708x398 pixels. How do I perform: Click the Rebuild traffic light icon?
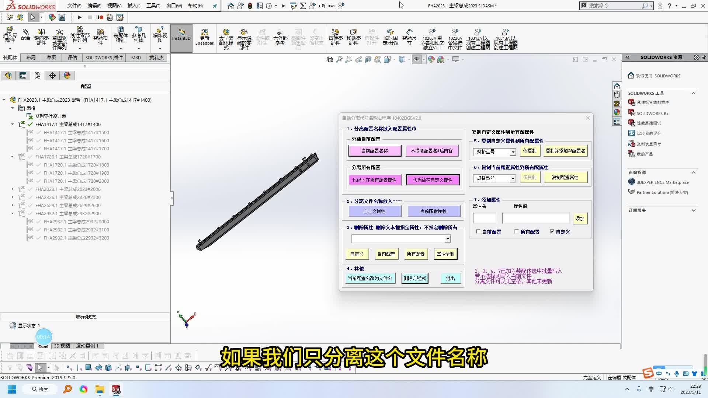250,6
